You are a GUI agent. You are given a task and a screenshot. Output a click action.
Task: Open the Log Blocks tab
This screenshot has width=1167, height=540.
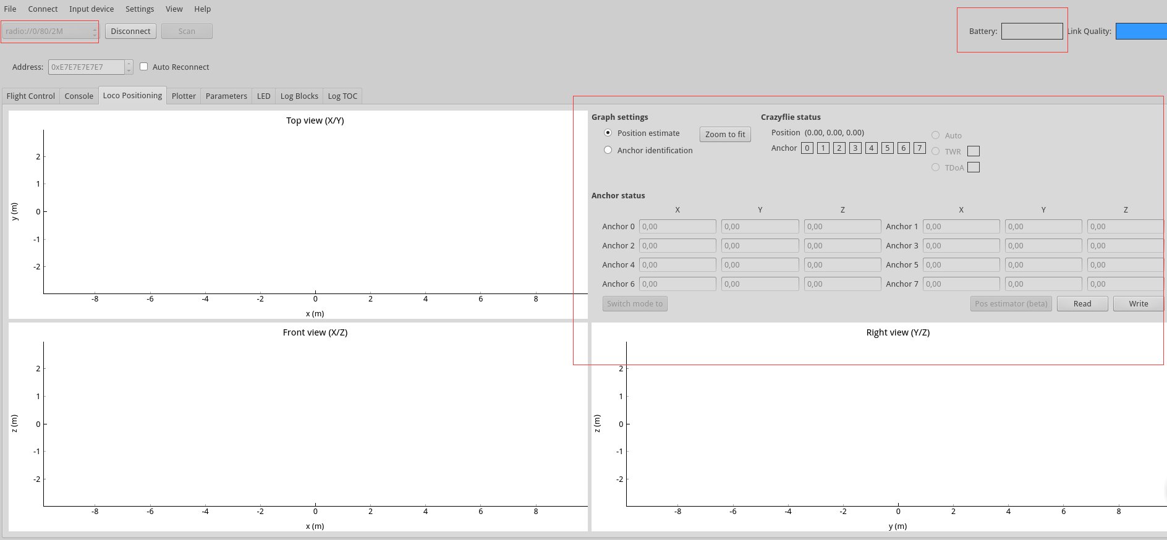click(x=299, y=96)
